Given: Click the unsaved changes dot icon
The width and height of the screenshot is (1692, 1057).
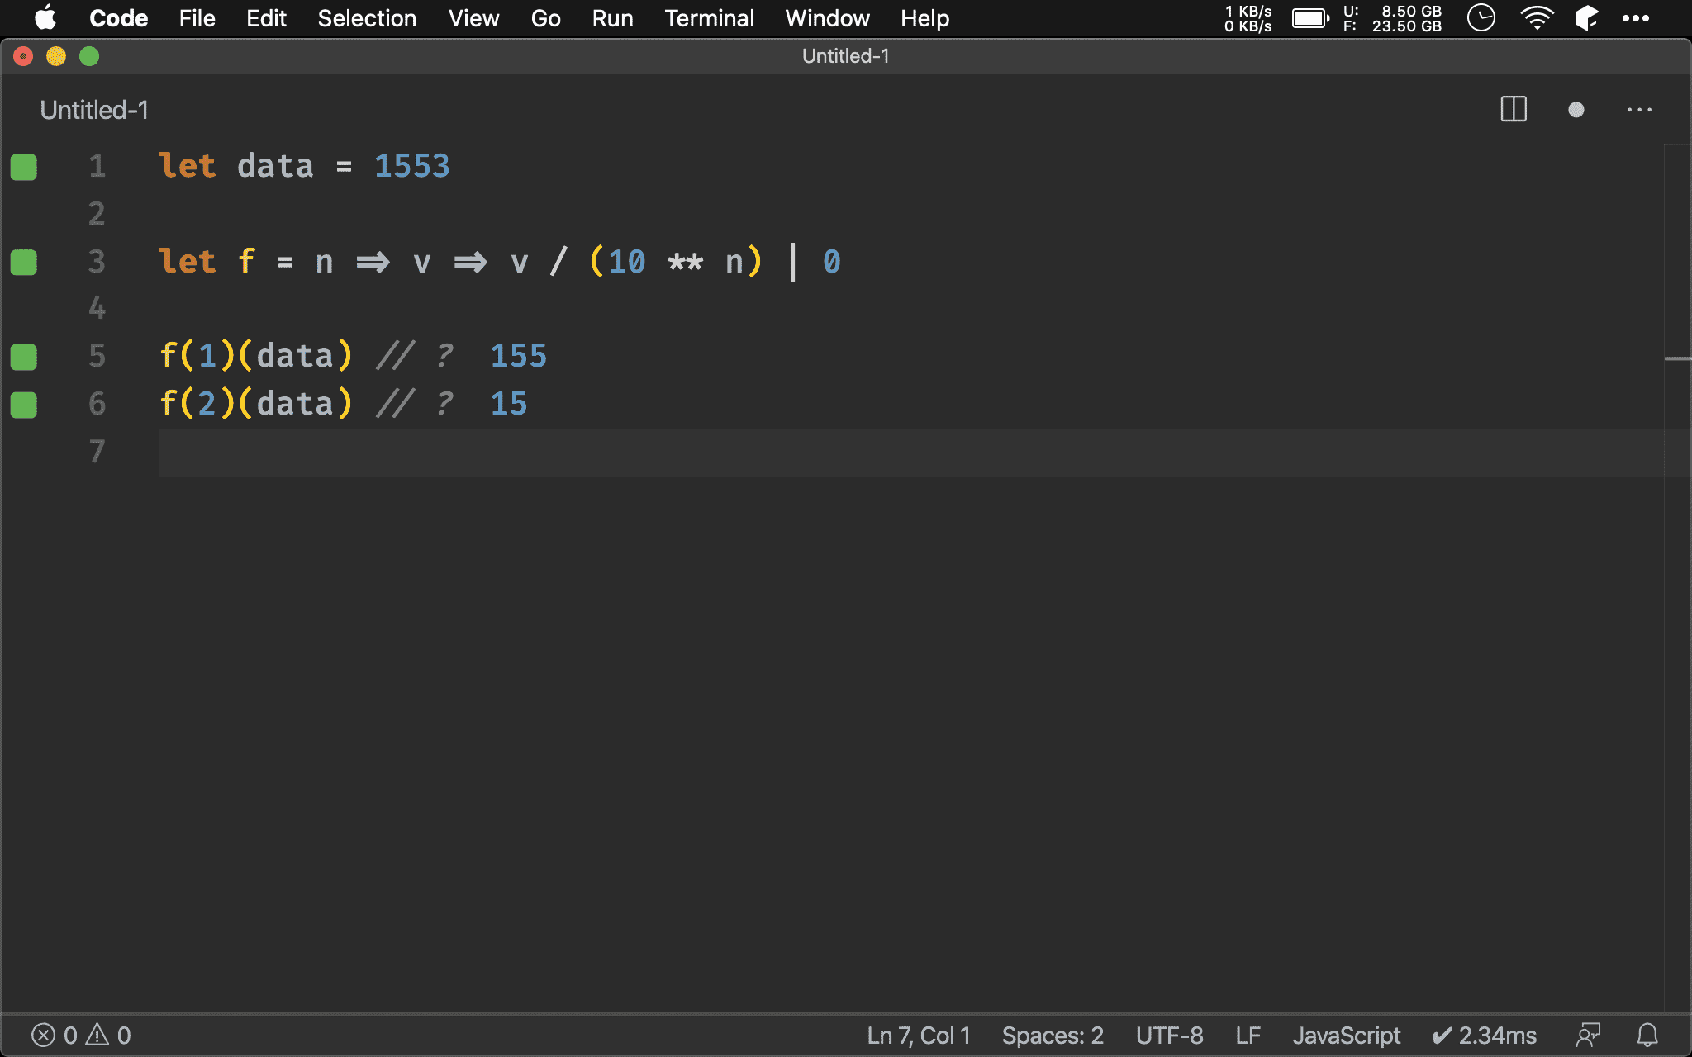Looking at the screenshot, I should coord(1576,110).
